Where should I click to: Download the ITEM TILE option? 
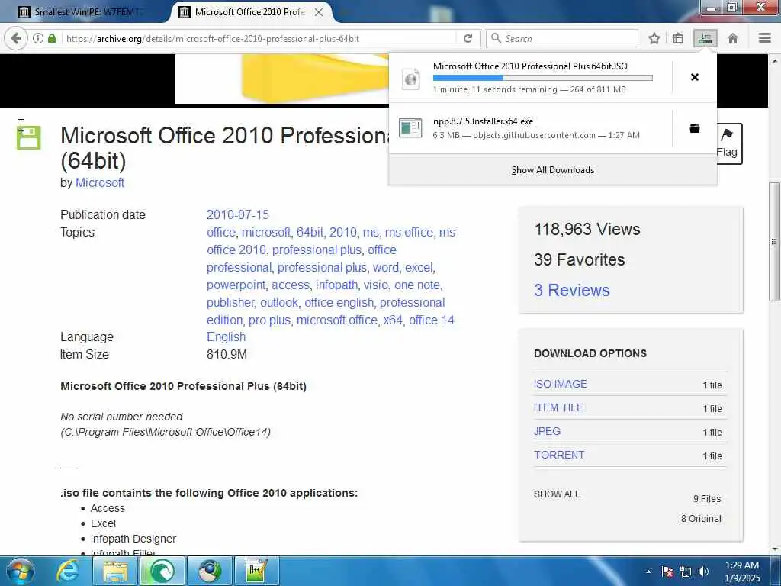pyautogui.click(x=558, y=407)
